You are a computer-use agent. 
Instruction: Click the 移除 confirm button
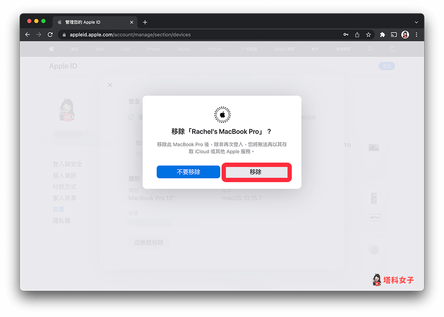(256, 172)
